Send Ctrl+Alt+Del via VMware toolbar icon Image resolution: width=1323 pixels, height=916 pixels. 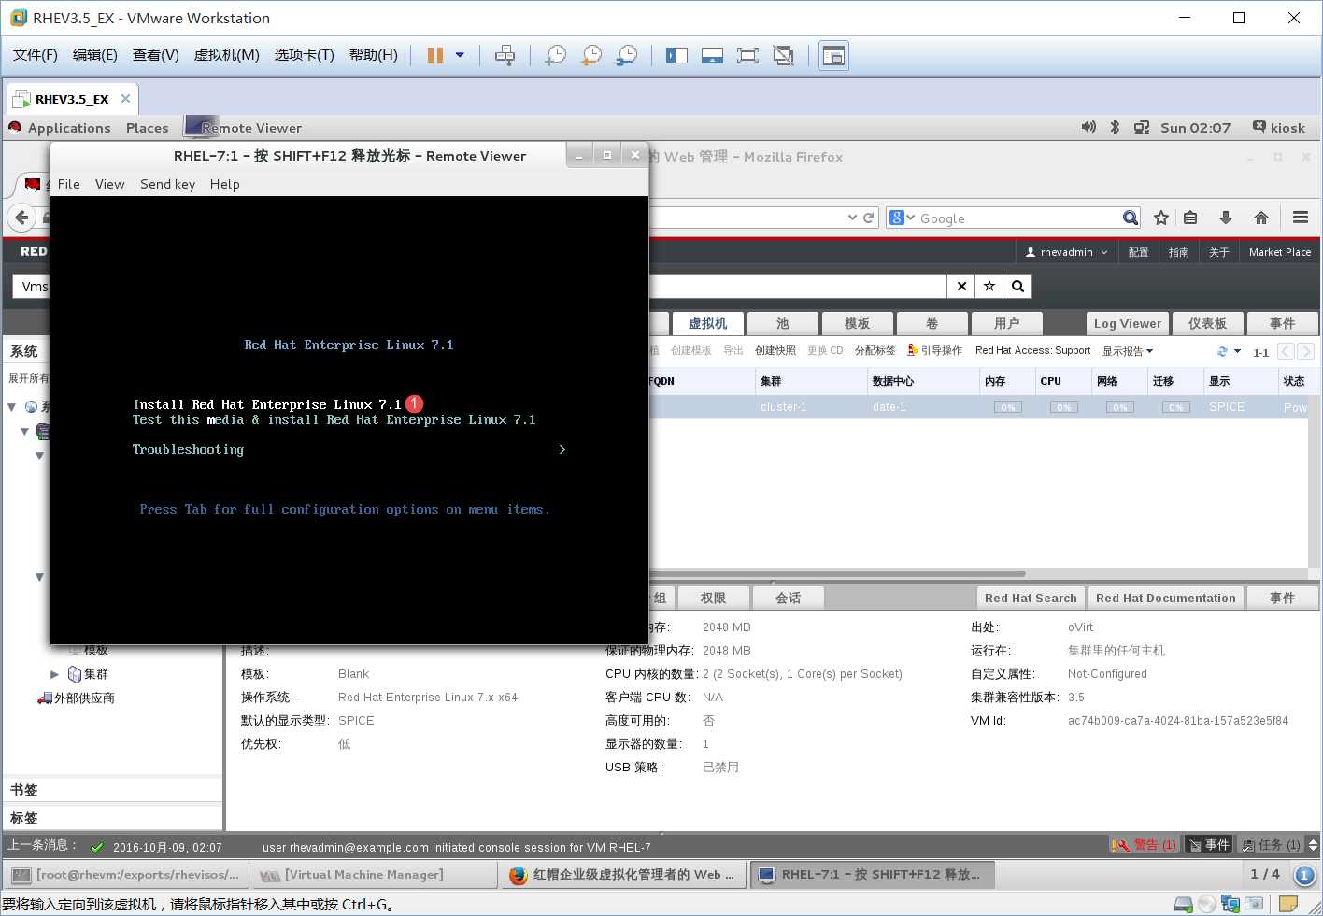point(505,55)
